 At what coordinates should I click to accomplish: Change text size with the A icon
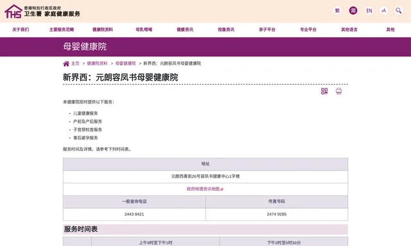pyautogui.click(x=384, y=10)
